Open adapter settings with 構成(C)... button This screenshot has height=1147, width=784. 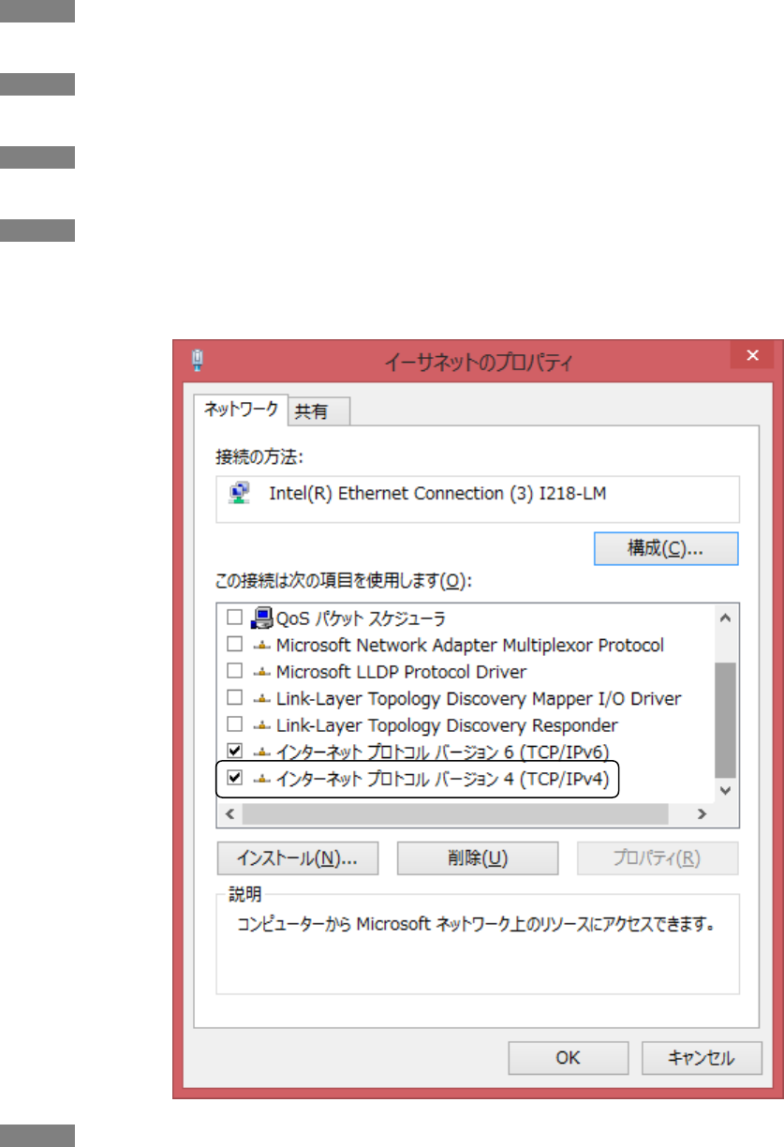666,549
